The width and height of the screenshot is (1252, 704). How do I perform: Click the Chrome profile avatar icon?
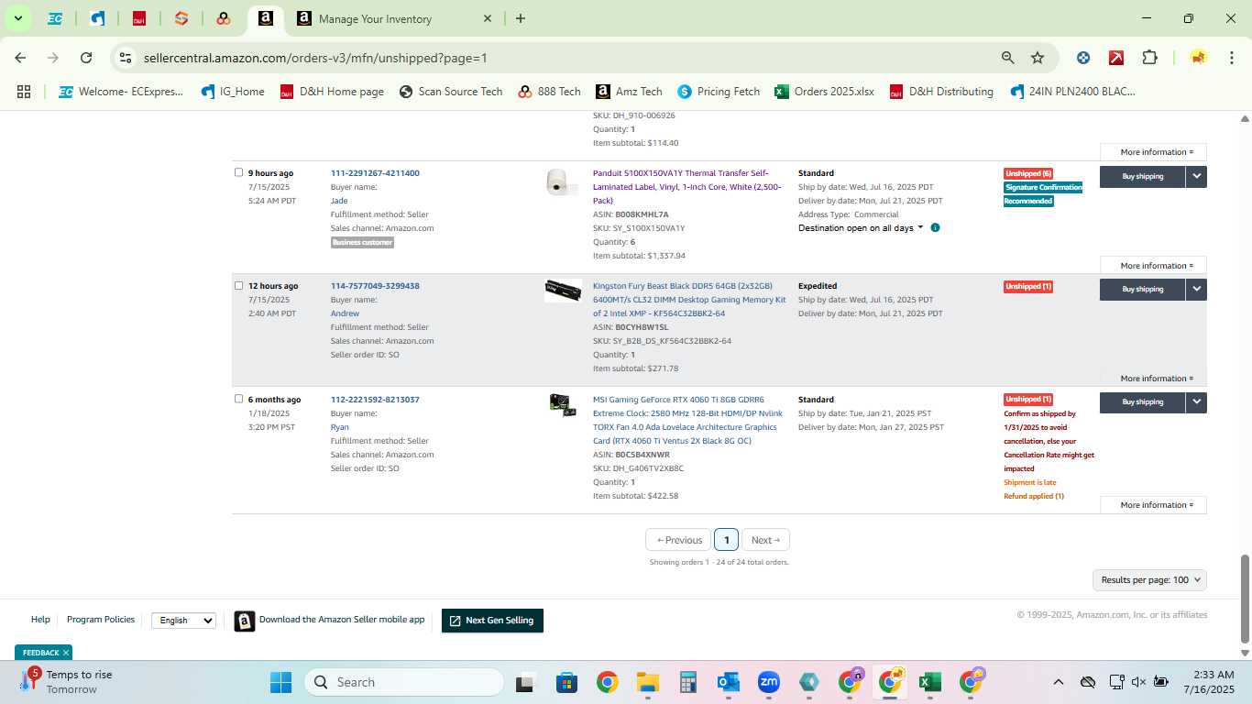(x=1198, y=58)
